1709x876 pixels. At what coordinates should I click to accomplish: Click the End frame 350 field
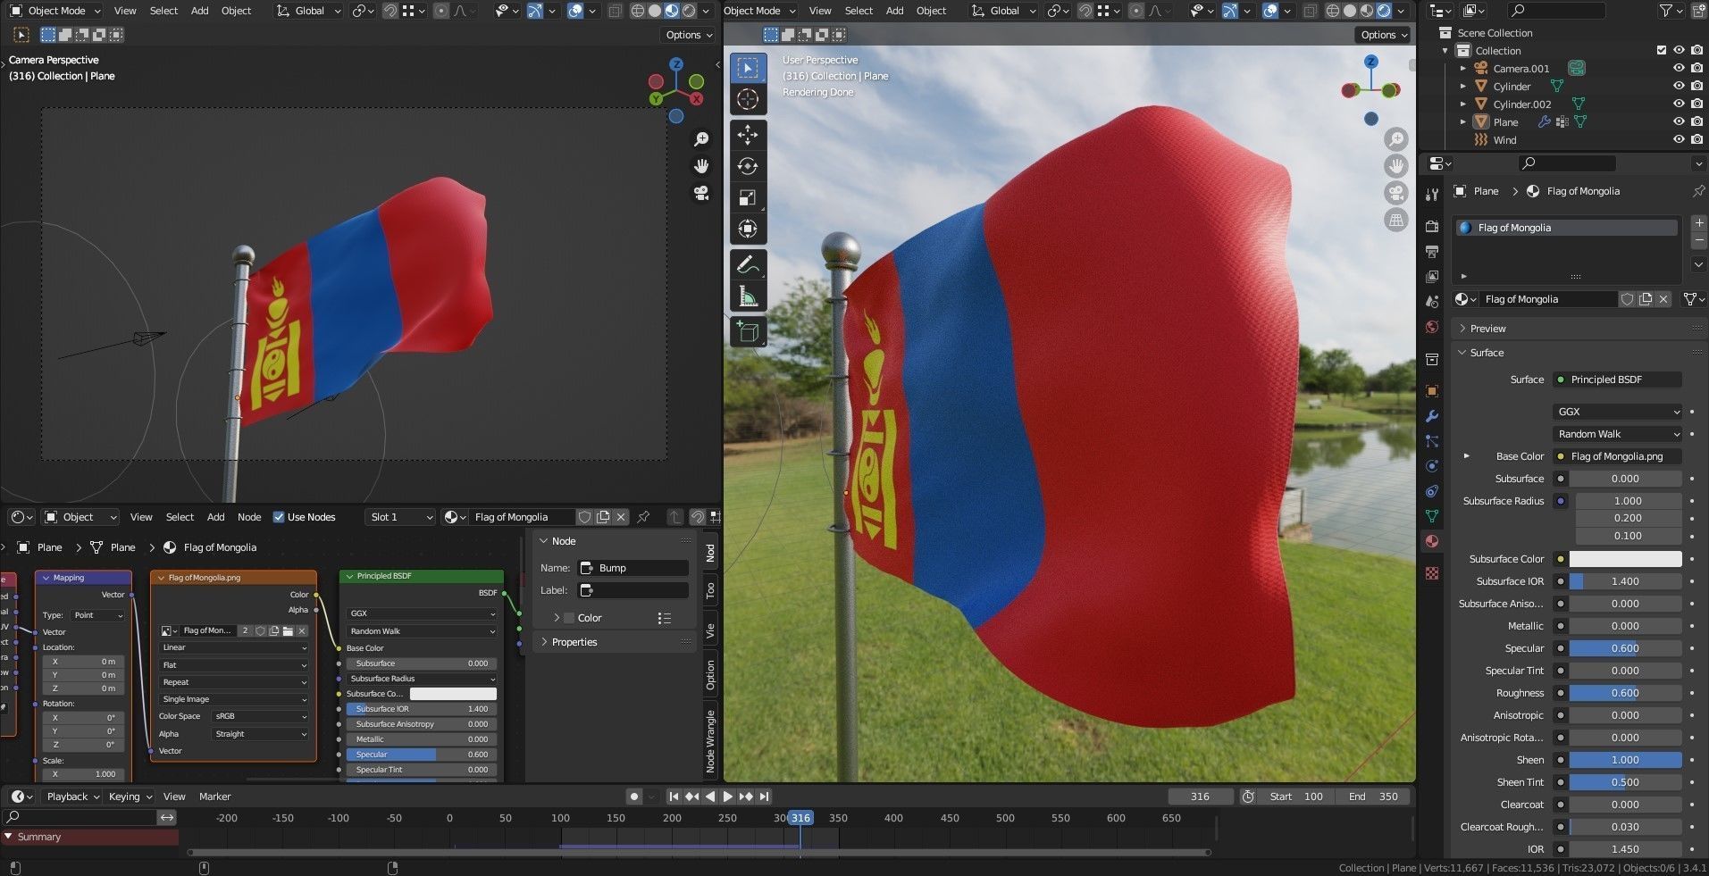1374,797
